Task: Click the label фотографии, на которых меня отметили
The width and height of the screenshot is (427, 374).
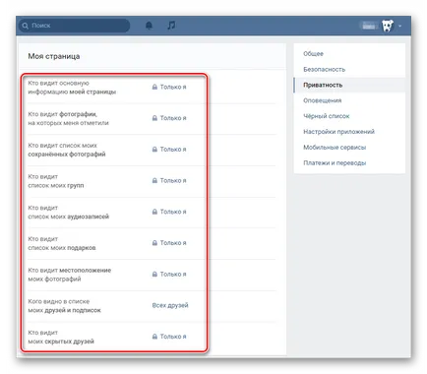Action: tap(68, 119)
